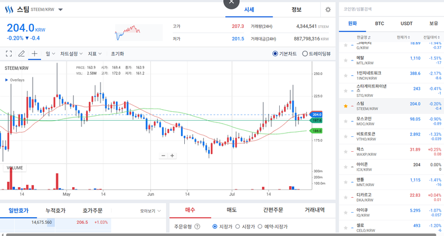Open the 호가주문 tab

click(93, 211)
